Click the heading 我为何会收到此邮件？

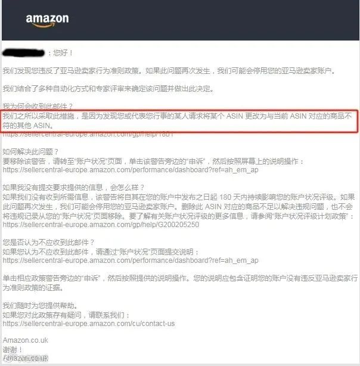[38, 107]
